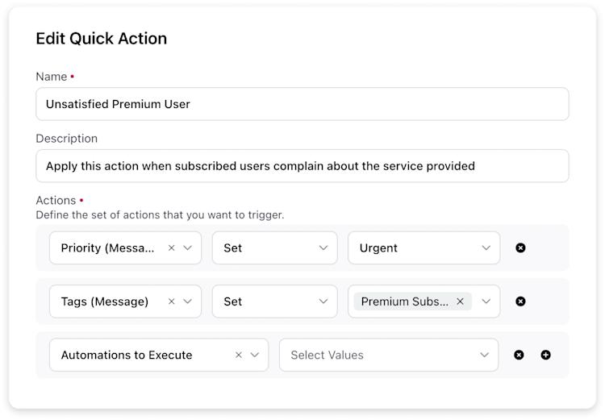Open the Set operator dropdown for Priority
Viewport: 605px width, 420px height.
point(323,248)
